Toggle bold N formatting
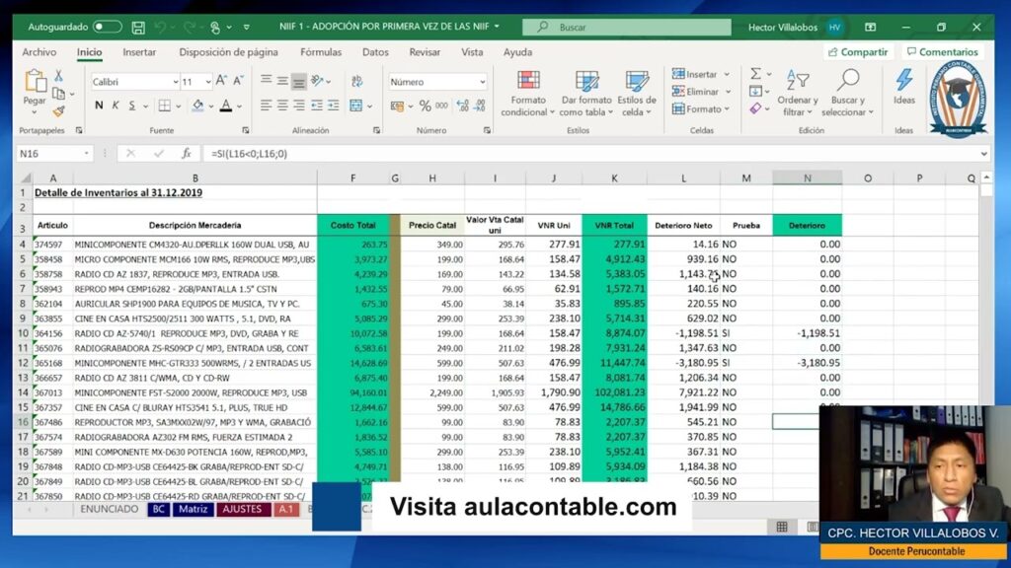This screenshot has width=1011, height=568. (98, 106)
